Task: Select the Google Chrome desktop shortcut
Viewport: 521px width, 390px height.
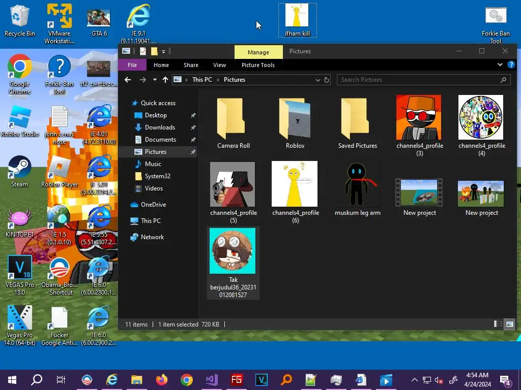Action: pyautogui.click(x=20, y=74)
